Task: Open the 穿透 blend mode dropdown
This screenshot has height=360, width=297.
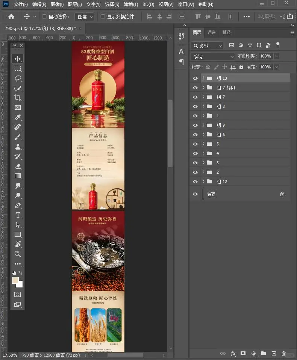Action: [213, 56]
